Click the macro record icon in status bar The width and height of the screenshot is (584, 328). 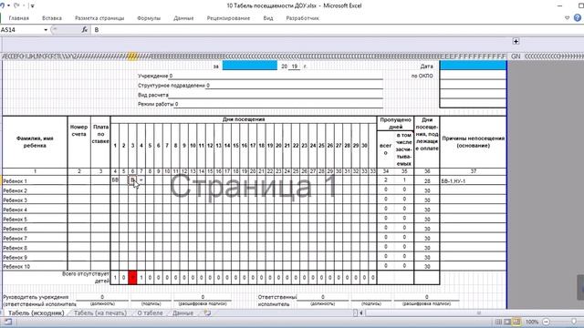8,322
